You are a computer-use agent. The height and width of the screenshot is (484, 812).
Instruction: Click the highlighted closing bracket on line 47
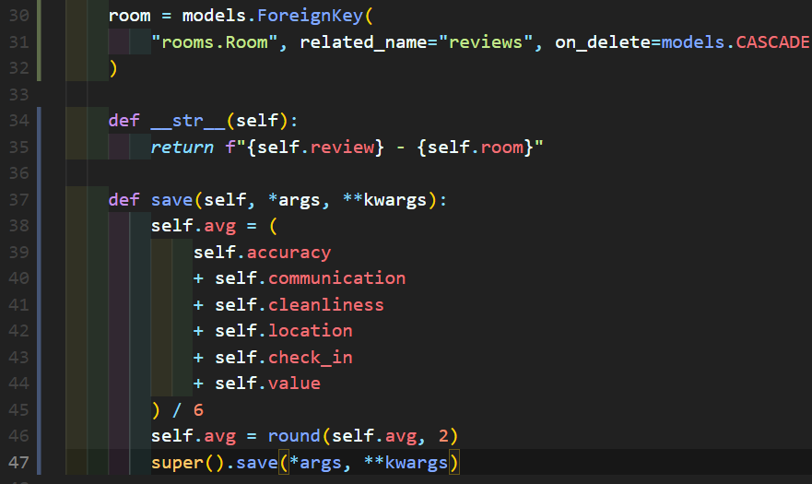point(453,462)
